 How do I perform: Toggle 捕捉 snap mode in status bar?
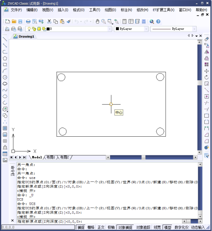tap(81, 227)
